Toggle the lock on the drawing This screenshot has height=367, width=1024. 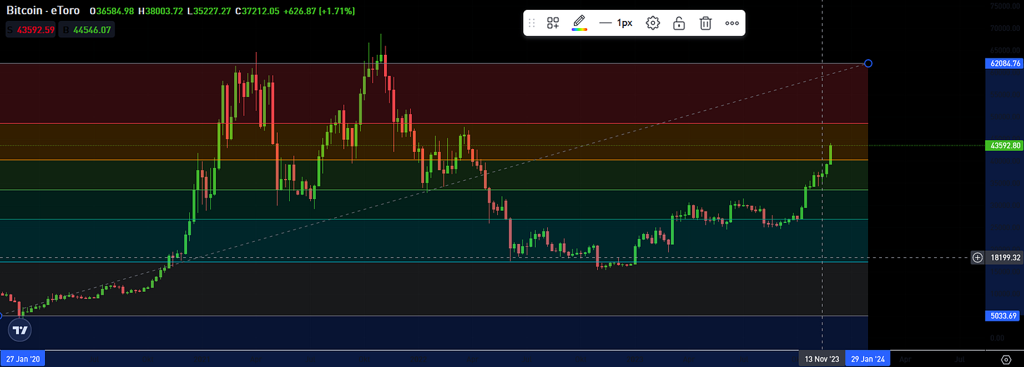(679, 22)
